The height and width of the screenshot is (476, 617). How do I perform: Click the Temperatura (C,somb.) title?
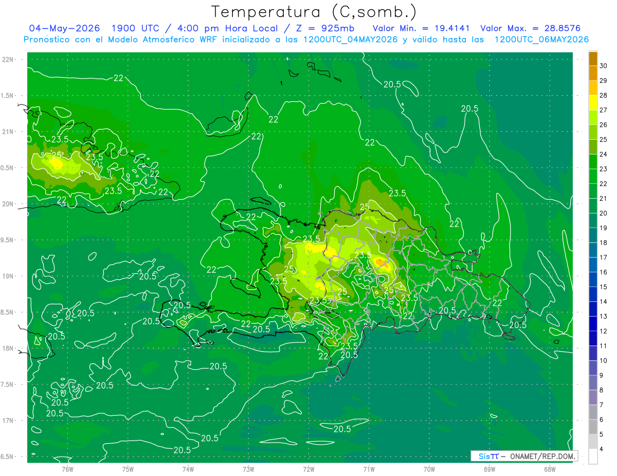314,12
